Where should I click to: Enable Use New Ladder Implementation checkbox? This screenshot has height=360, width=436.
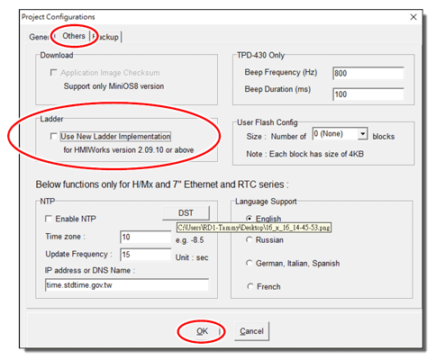[54, 137]
